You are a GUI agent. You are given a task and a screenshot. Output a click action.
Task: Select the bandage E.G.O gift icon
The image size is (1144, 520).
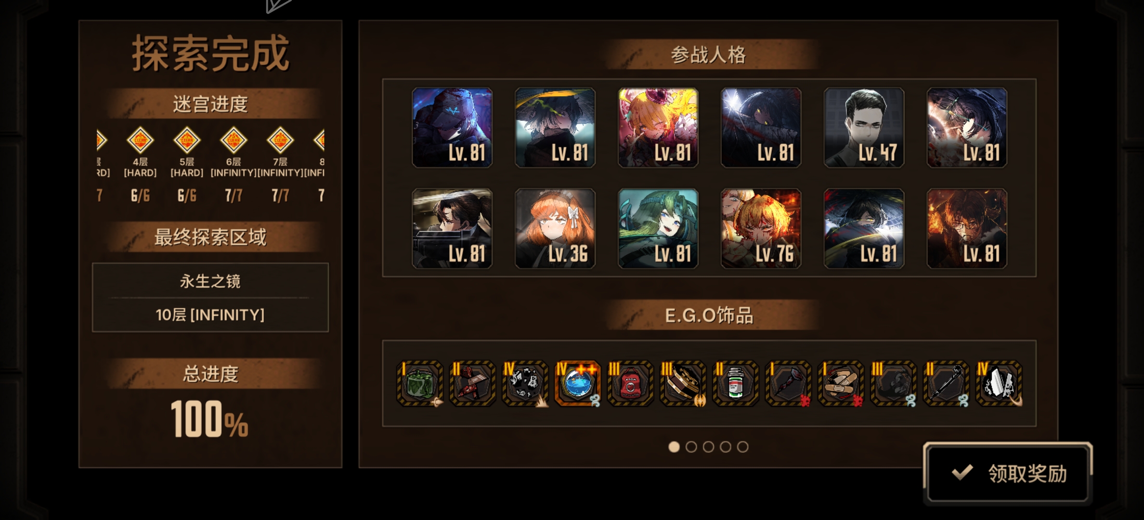tap(841, 384)
